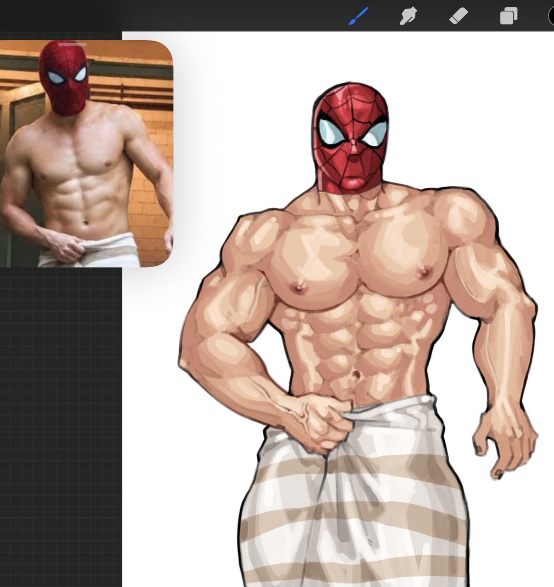Select the Smudge tool
This screenshot has width=554, height=587.
tap(409, 16)
